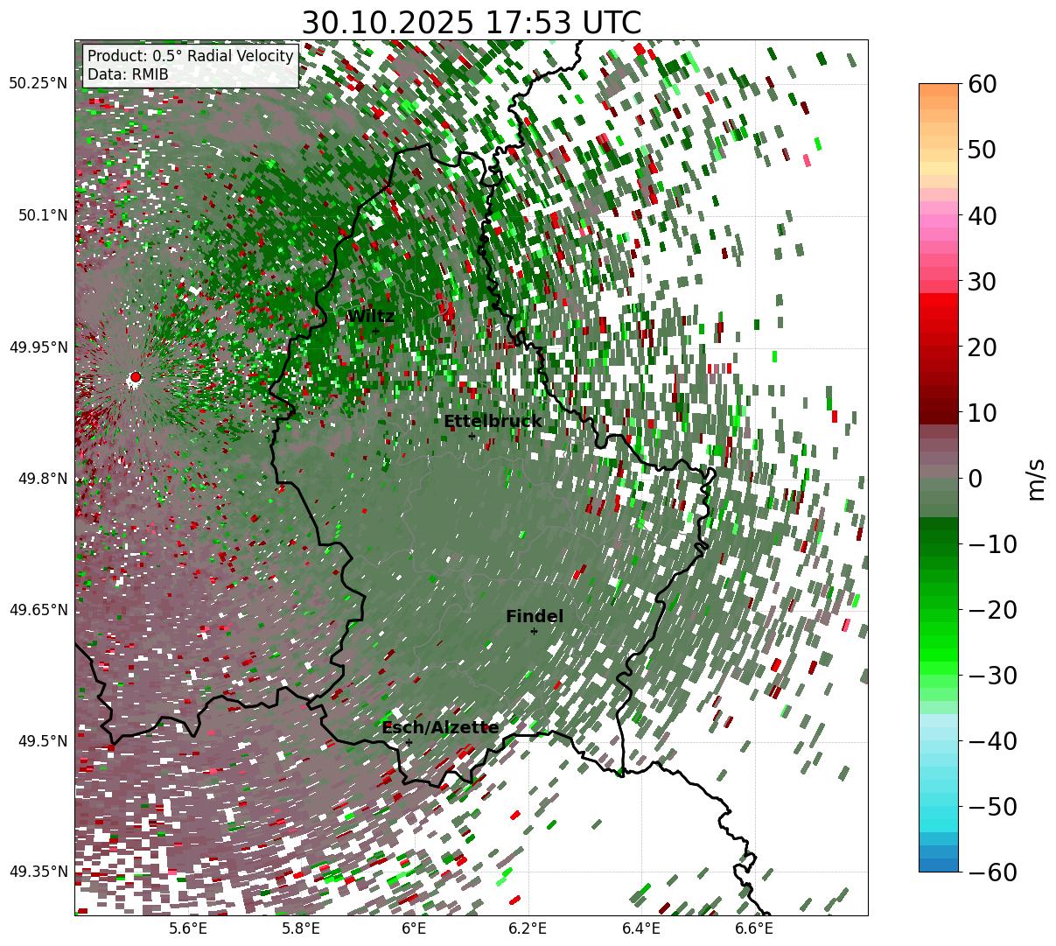Click the 49.35°N latitude label
1056x946 pixels.
coord(38,872)
